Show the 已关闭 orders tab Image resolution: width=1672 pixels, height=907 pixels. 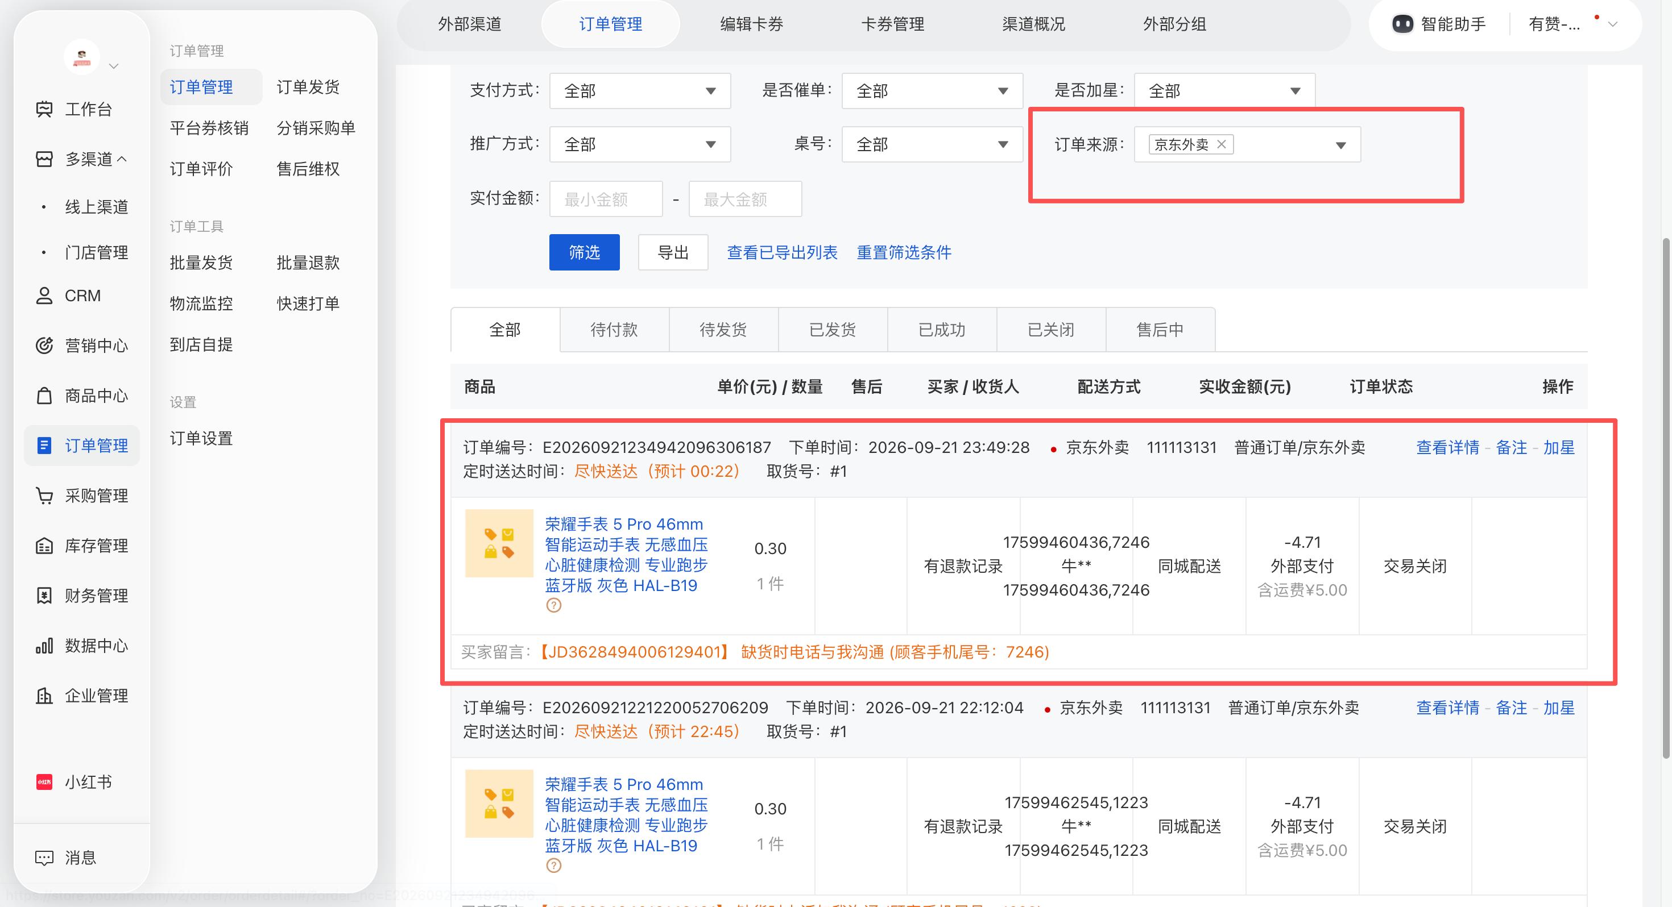point(1051,330)
